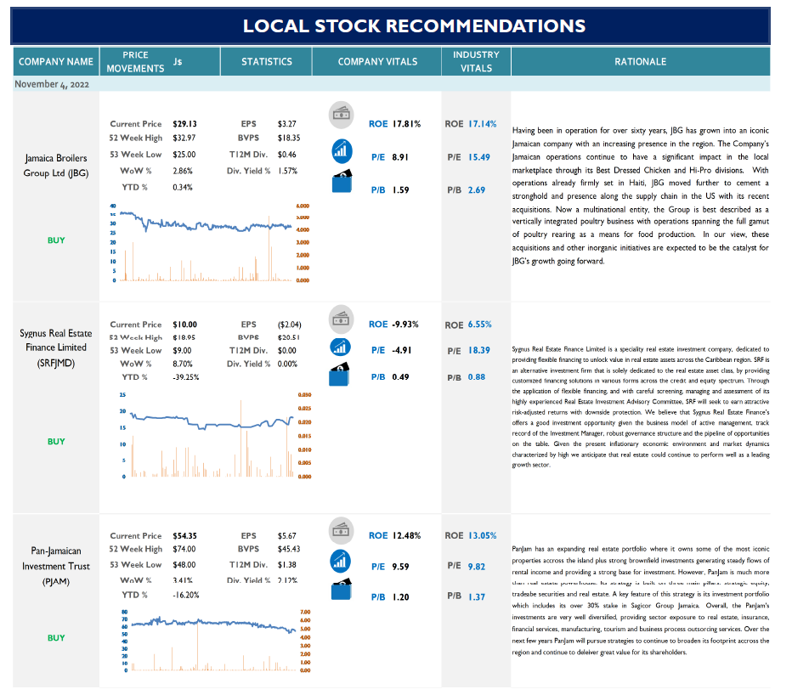Select industry ROE 13.05%
This screenshot has height=695, width=792.
click(483, 535)
